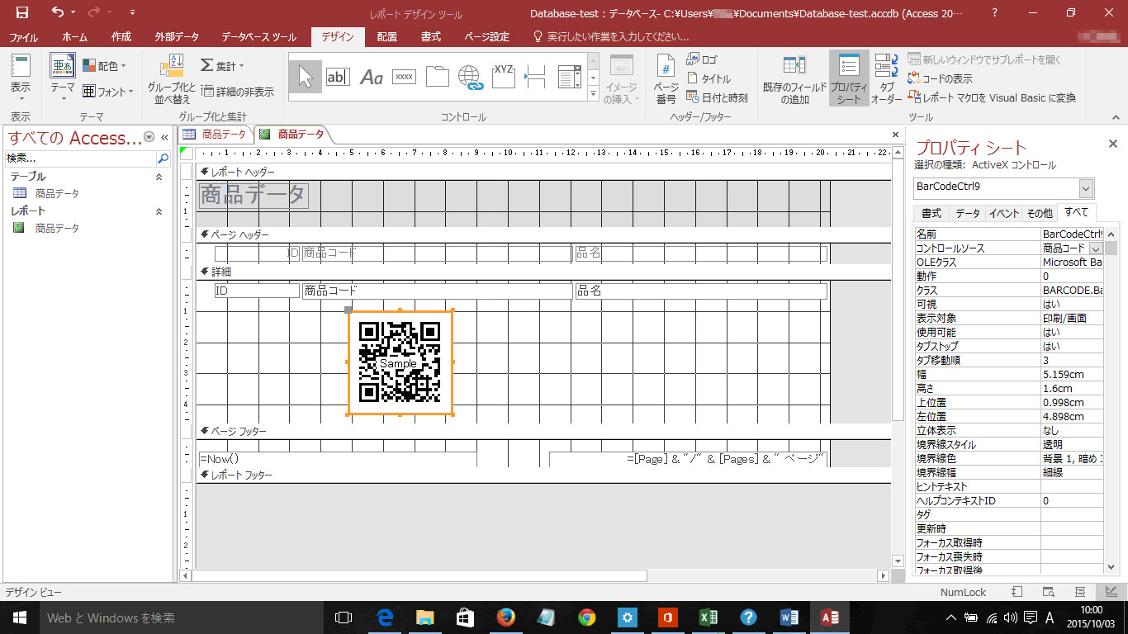Viewport: 1128px width, 634px height.
Task: Switch to the データ property sheet tab
Action: 967,213
